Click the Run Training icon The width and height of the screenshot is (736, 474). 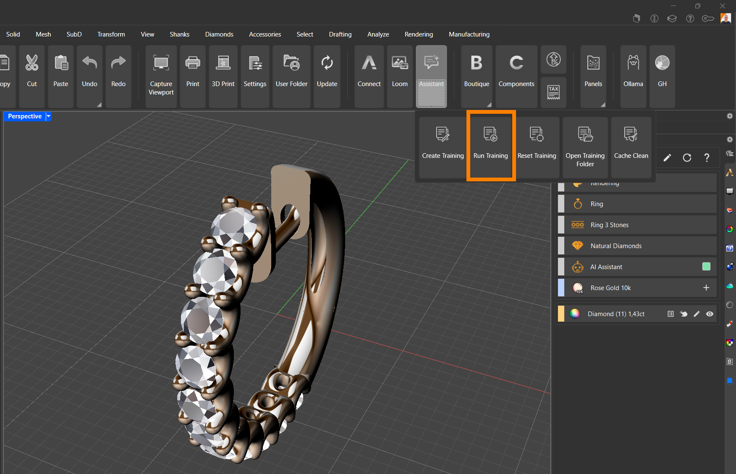pyautogui.click(x=490, y=135)
